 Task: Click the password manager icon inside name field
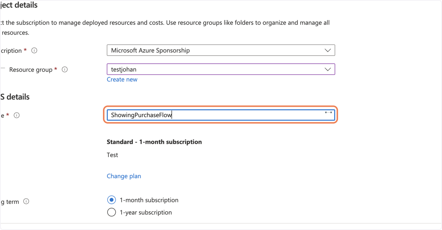(328, 113)
